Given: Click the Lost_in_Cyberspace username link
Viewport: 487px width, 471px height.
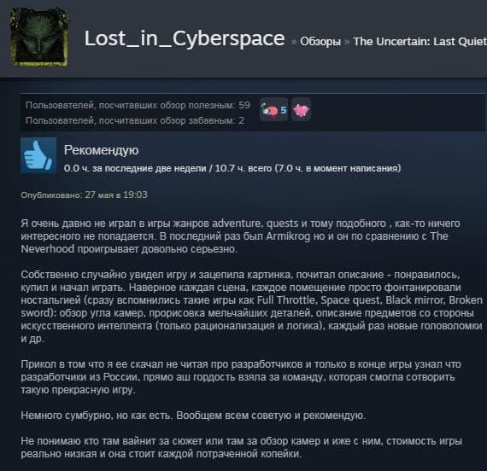Looking at the screenshot, I should tap(185, 38).
